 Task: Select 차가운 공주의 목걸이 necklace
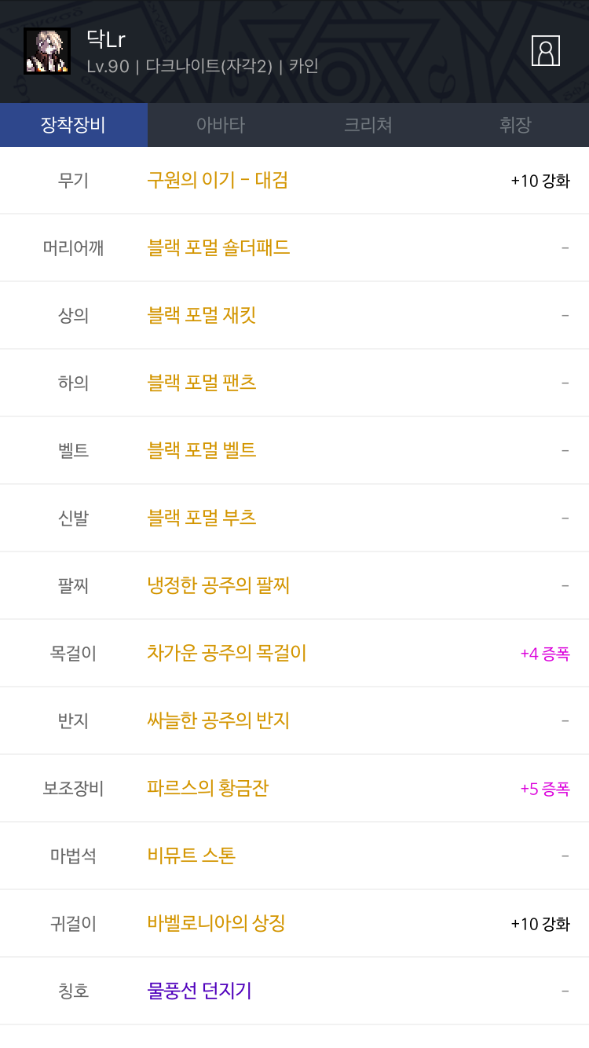tap(226, 653)
